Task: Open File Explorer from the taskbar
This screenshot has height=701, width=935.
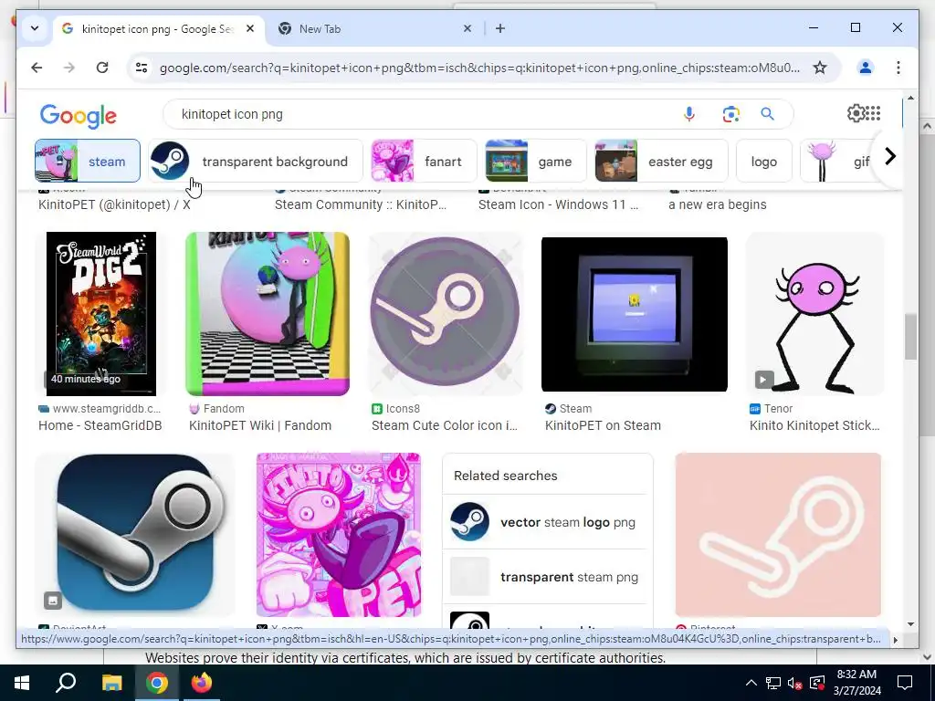Action: pos(111,683)
